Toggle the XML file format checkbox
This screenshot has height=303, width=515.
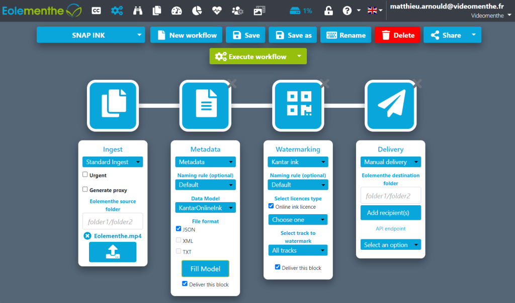[x=179, y=240]
